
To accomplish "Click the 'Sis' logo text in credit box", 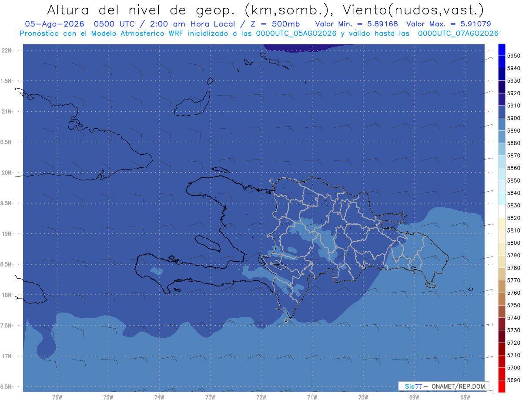I will tap(410, 386).
